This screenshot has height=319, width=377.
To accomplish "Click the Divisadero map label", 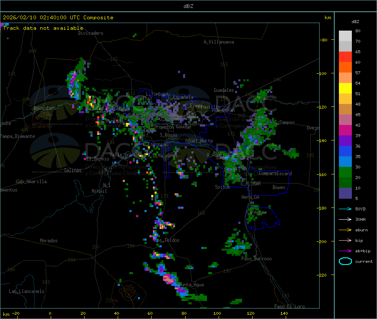I will tap(90, 33).
